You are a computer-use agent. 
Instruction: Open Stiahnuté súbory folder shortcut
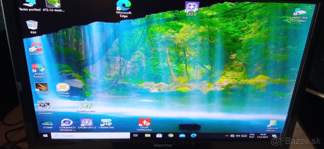coord(272,126)
